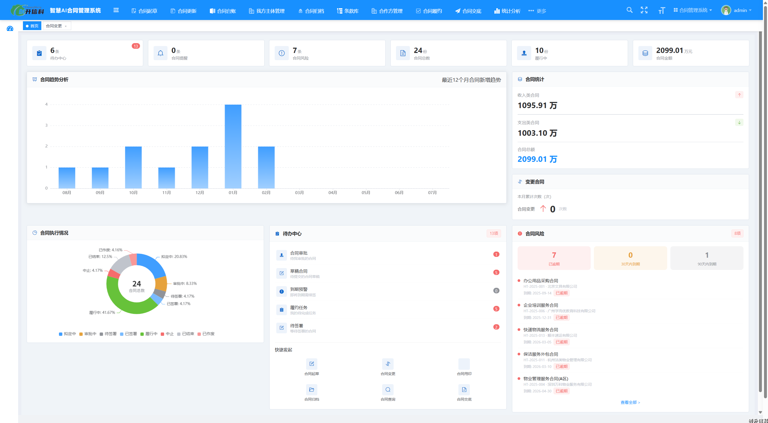Toggle 履行中 legend item in pie chart
This screenshot has height=423, width=768.
click(149, 334)
